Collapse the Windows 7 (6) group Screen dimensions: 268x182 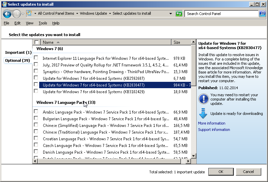[50, 49]
